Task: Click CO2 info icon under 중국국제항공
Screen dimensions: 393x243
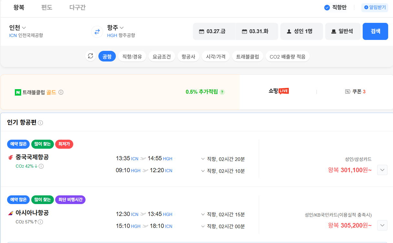Action: [x=41, y=166]
